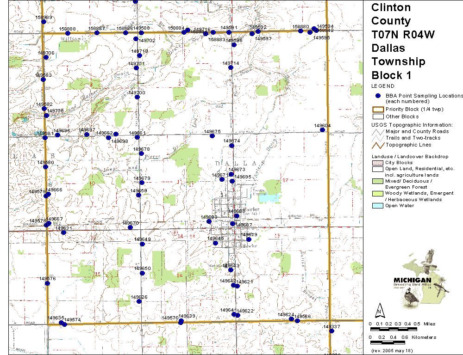Choose sampling point 149650 on the map

point(143,273)
